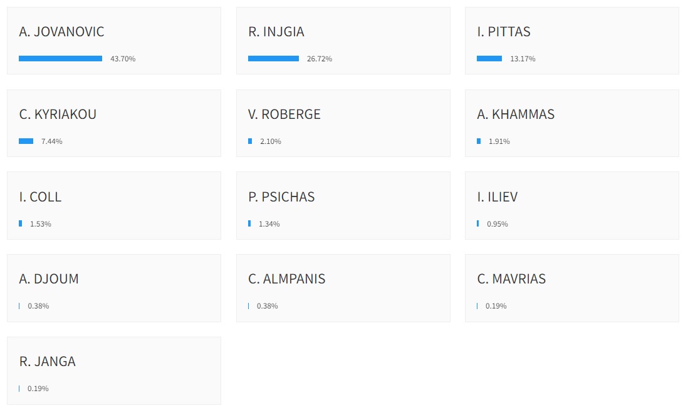Click the 2.10% percentage label
688x413 pixels.
tap(271, 141)
